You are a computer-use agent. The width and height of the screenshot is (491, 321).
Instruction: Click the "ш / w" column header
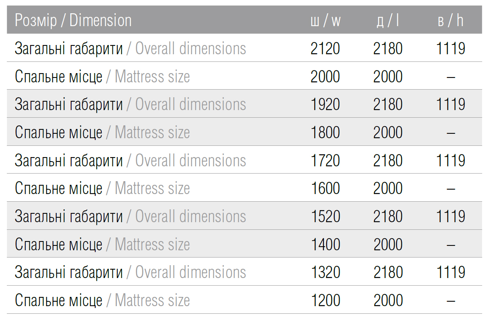(325, 20)
